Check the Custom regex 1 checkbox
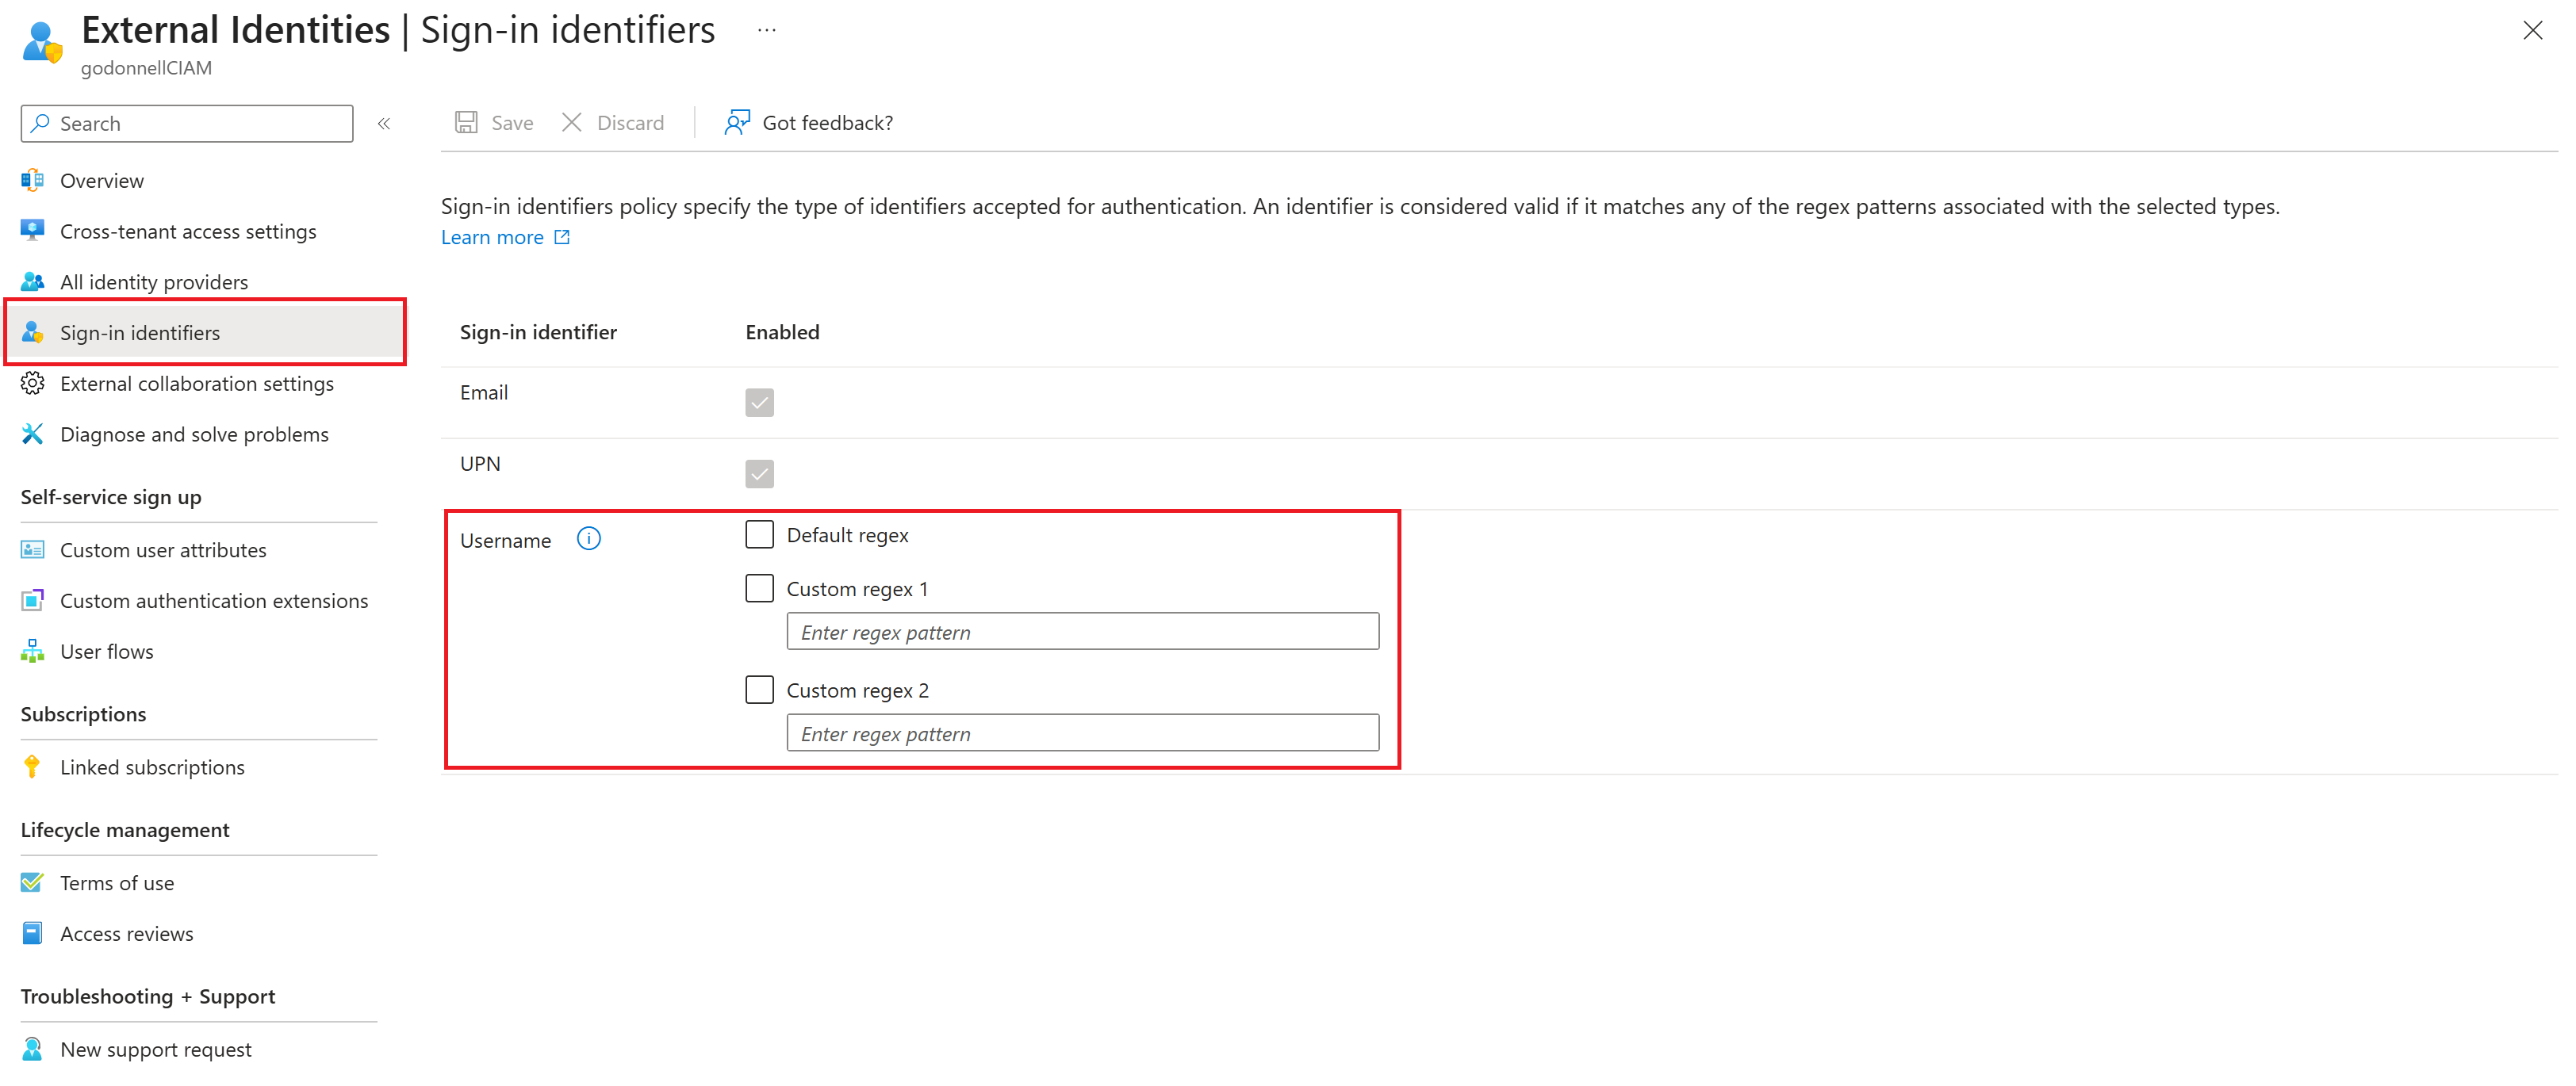This screenshot has height=1086, width=2576. [x=759, y=588]
